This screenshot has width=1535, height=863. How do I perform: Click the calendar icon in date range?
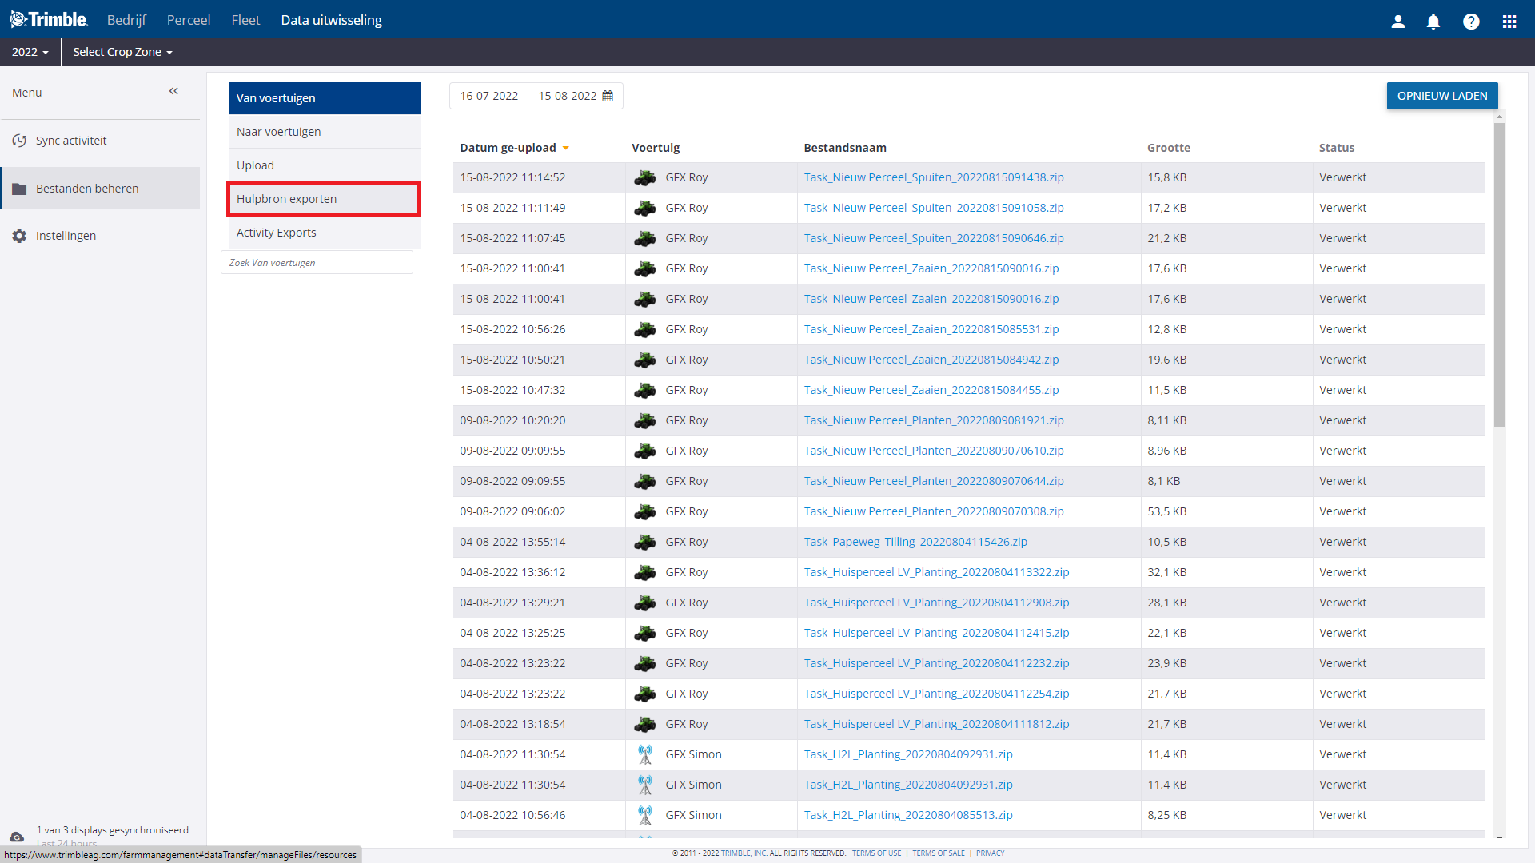tap(608, 96)
